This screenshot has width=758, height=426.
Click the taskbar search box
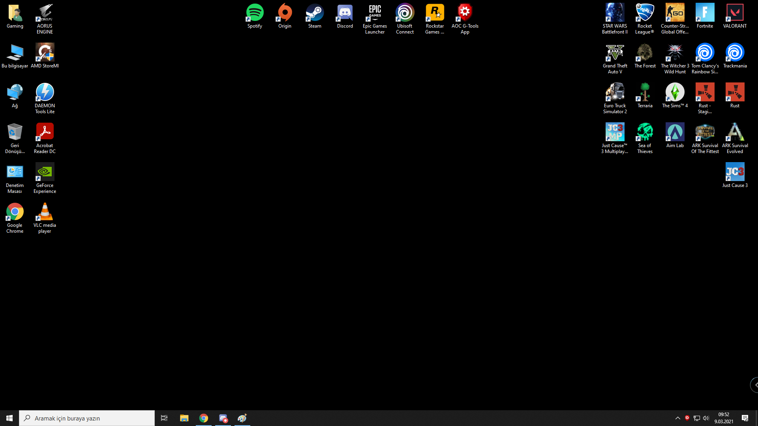click(x=87, y=418)
